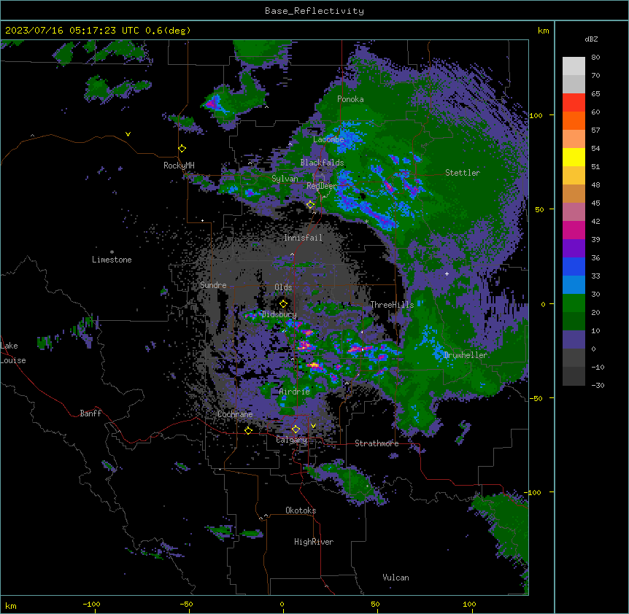The width and height of the screenshot is (629, 614).
Task: Click the Innisfail town label
Action: 303,238
